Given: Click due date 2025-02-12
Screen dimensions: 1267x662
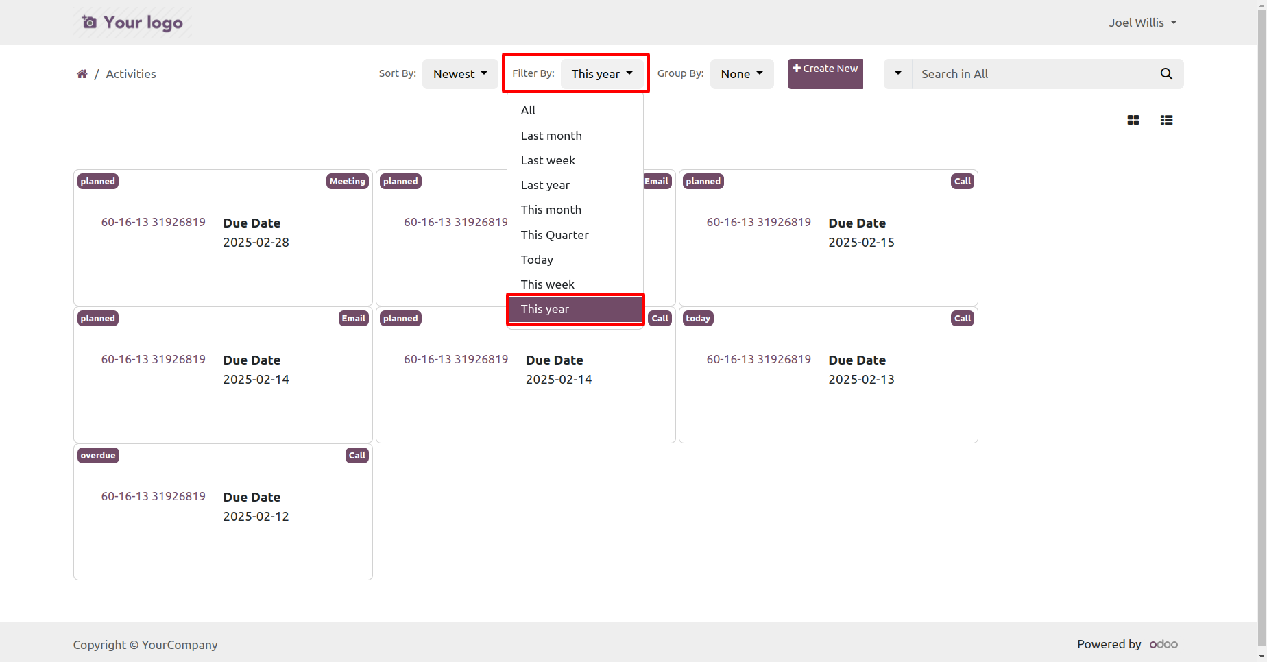Looking at the screenshot, I should [x=256, y=517].
